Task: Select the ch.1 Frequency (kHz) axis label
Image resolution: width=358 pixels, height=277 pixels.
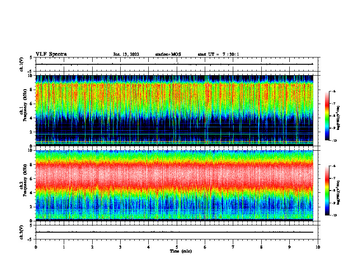Action: tap(24, 105)
